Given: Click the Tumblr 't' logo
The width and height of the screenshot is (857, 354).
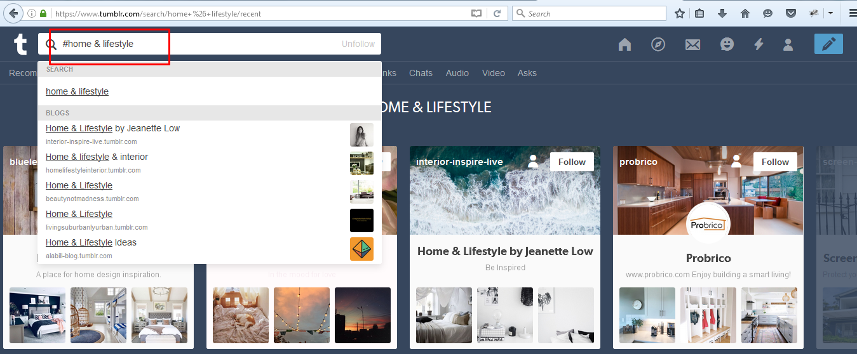Looking at the screenshot, I should (x=20, y=44).
